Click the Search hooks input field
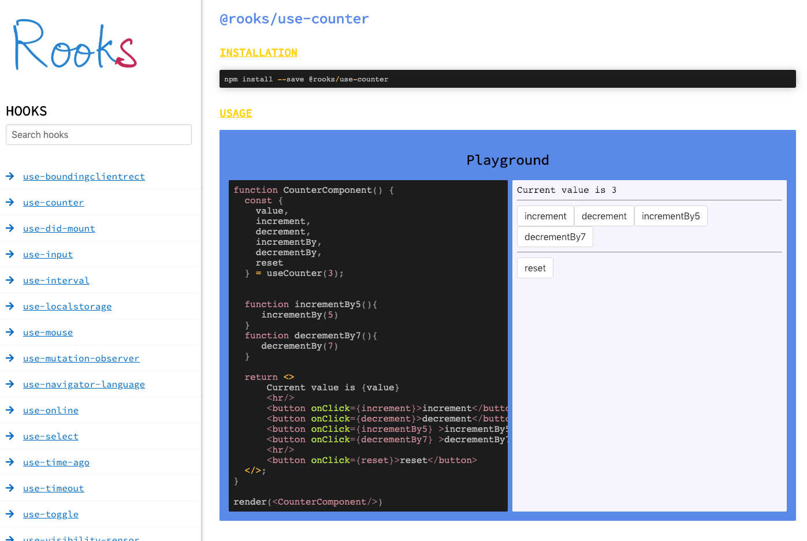 coord(98,135)
